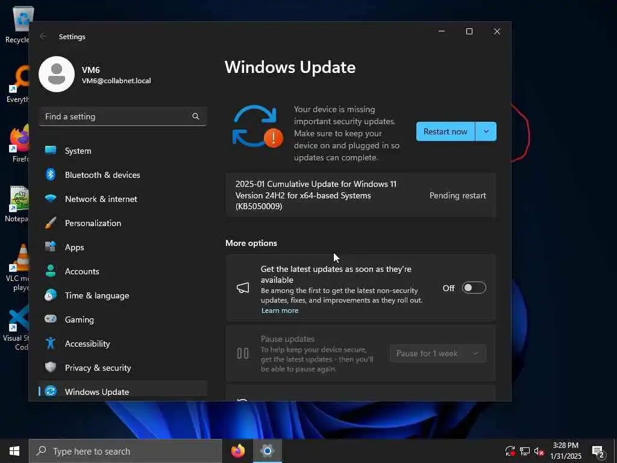Click the muted volume tray icon
The width and height of the screenshot is (617, 463).
click(x=539, y=451)
